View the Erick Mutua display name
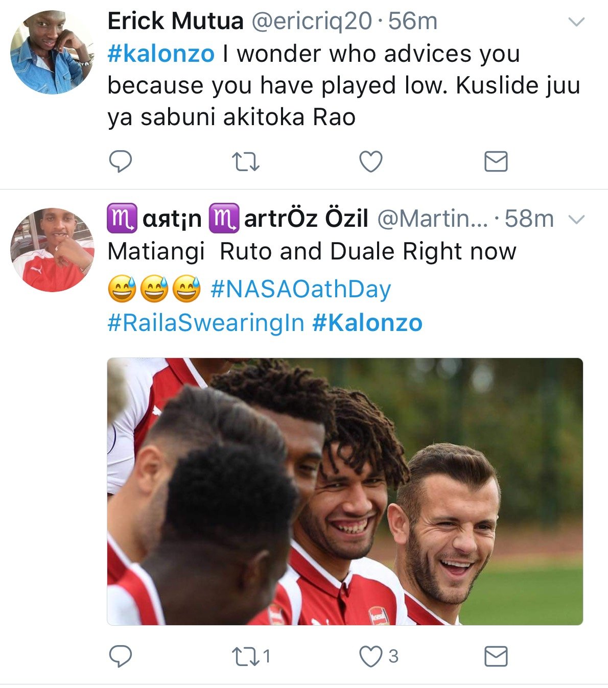Image resolution: width=608 pixels, height=688 pixels. 176,21
